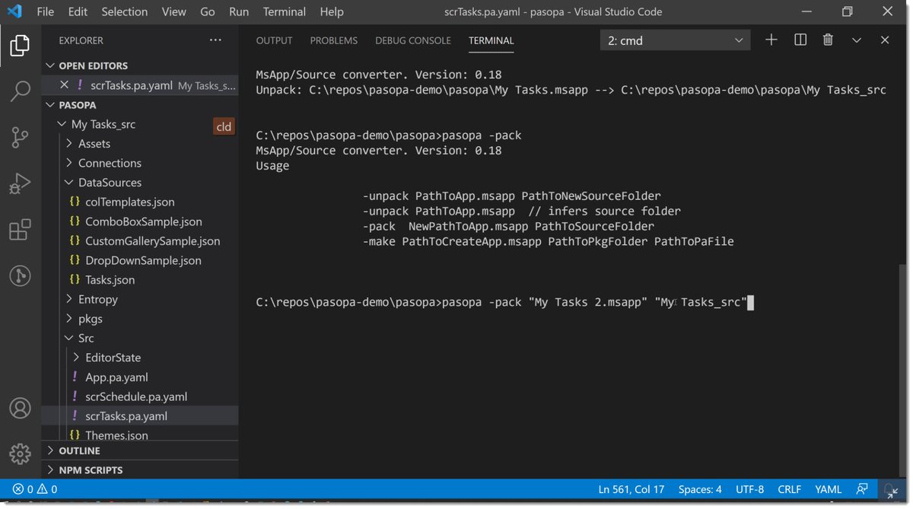Collapse the Open Editors section
This screenshot has height=509, width=913.
point(51,66)
